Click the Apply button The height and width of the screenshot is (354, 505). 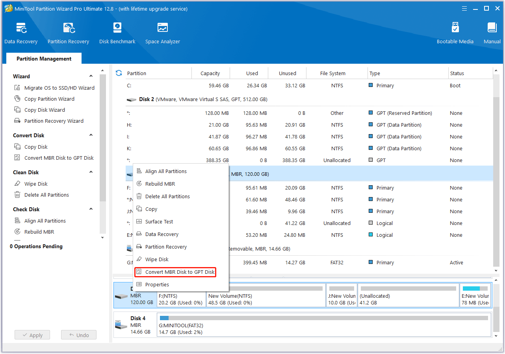point(32,335)
